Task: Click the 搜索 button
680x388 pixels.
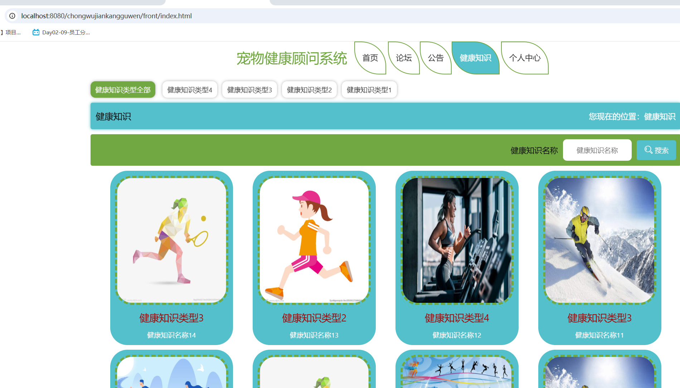Action: 656,150
